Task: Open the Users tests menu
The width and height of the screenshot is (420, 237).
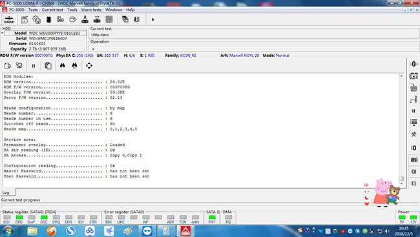Action: (x=91, y=10)
